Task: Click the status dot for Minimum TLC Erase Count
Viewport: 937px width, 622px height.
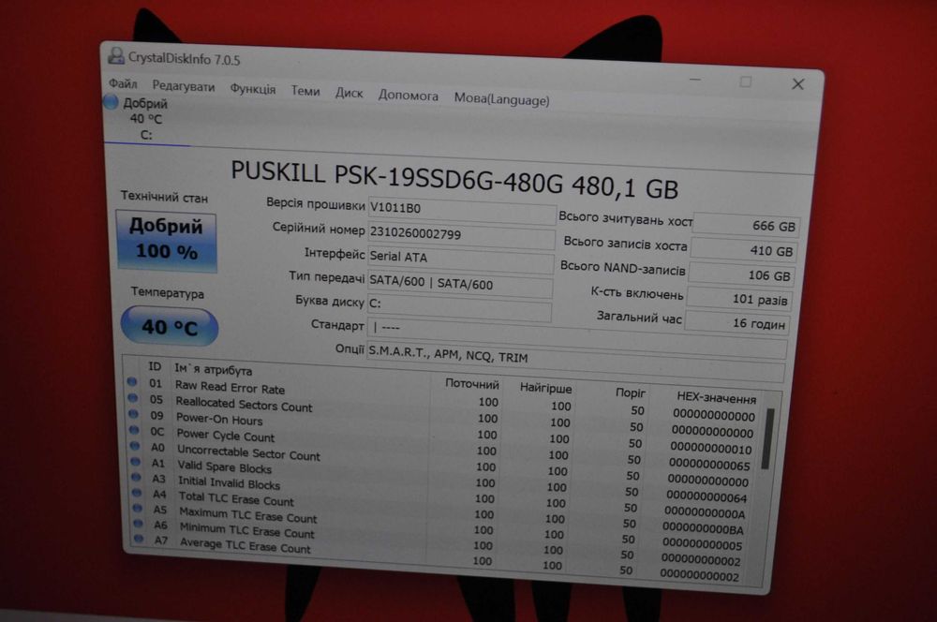Action: pyautogui.click(x=138, y=524)
